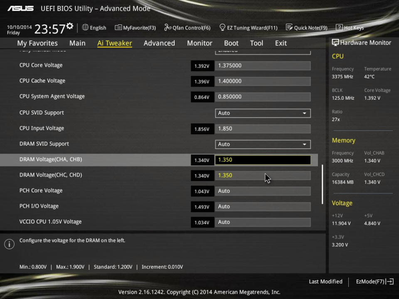This screenshot has width=399, height=299.
Task: Launch EZ Tuning Wizard bulb icon
Action: point(222,27)
